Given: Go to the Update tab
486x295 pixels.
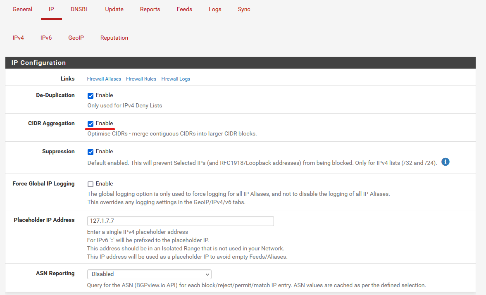Looking at the screenshot, I should point(114,9).
